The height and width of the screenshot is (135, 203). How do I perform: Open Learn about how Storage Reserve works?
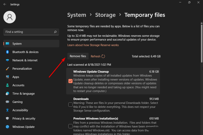[x=93, y=45]
